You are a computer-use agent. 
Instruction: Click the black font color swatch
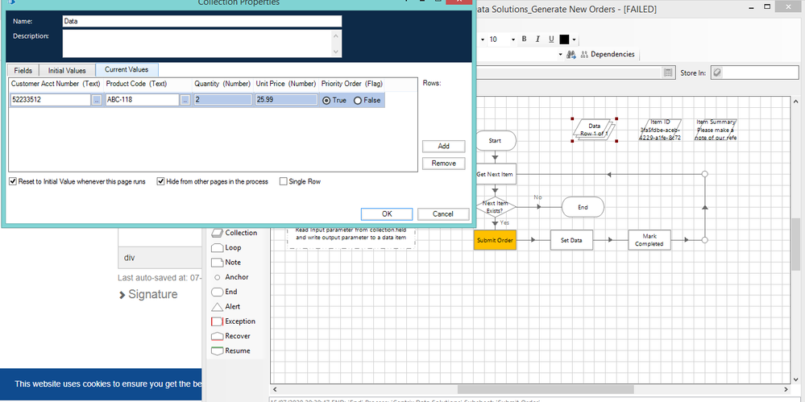coord(564,39)
